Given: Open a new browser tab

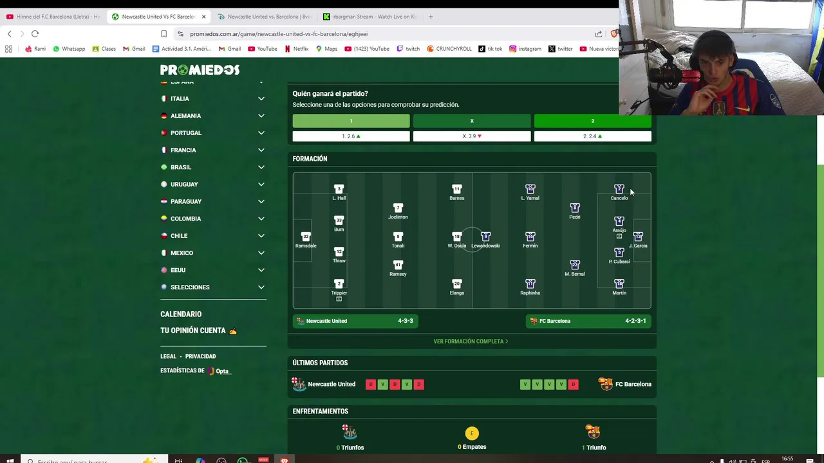Looking at the screenshot, I should pyautogui.click(x=431, y=17).
